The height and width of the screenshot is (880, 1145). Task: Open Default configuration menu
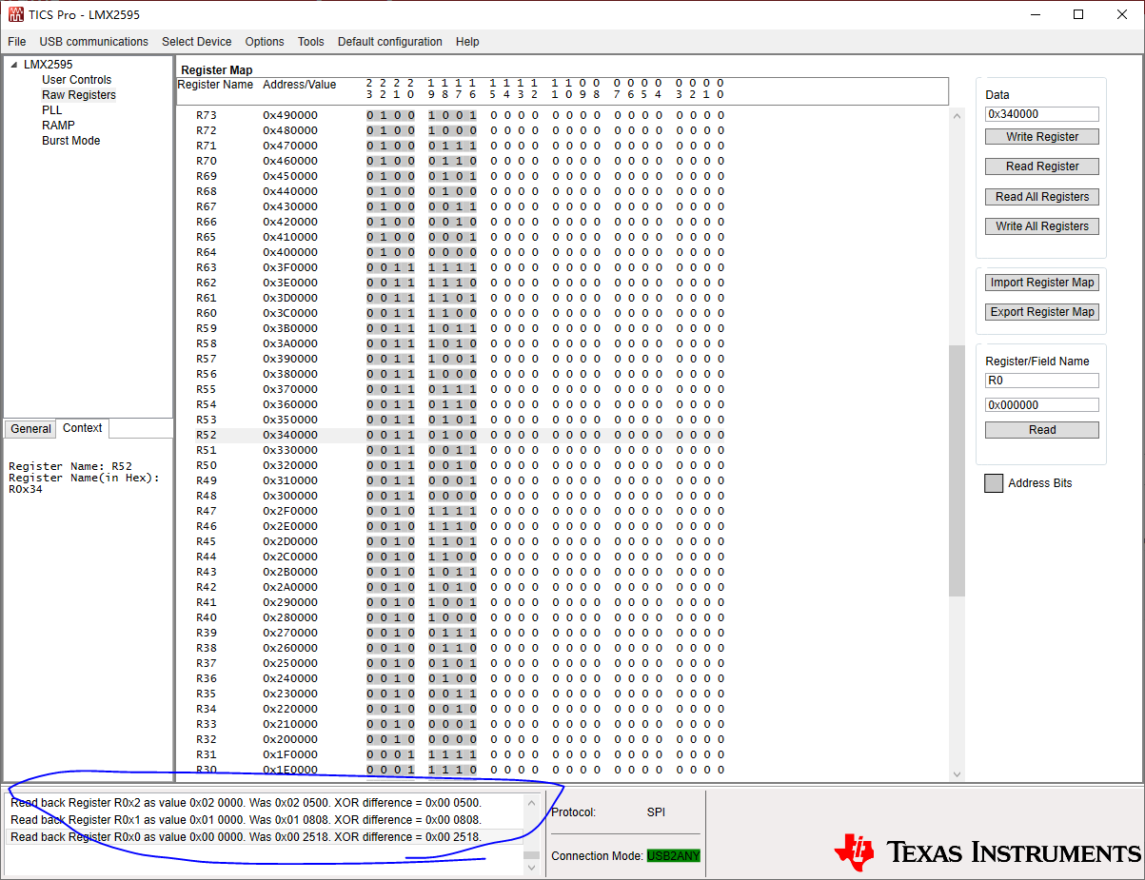click(x=389, y=42)
